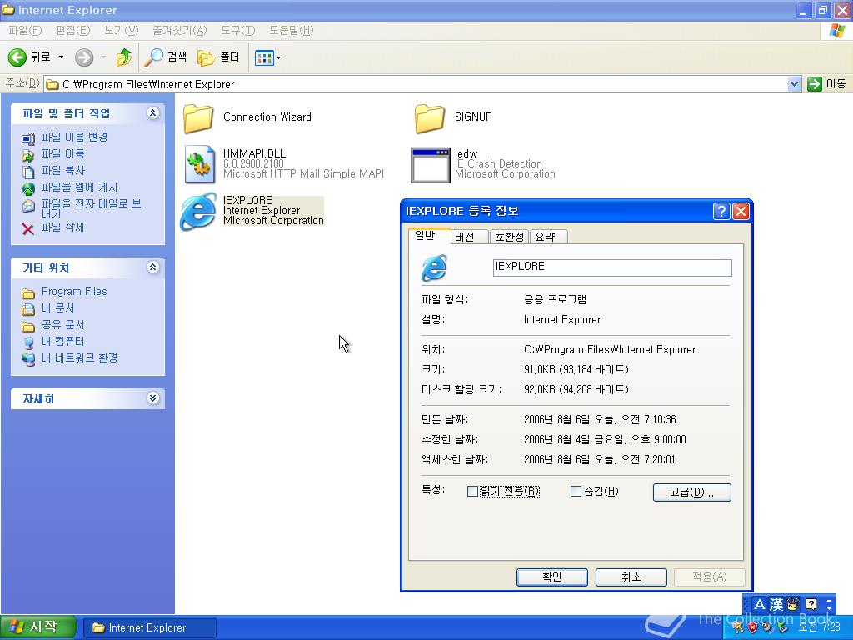Open 내 문서 in sidebar
The image size is (853, 640).
pyautogui.click(x=57, y=308)
